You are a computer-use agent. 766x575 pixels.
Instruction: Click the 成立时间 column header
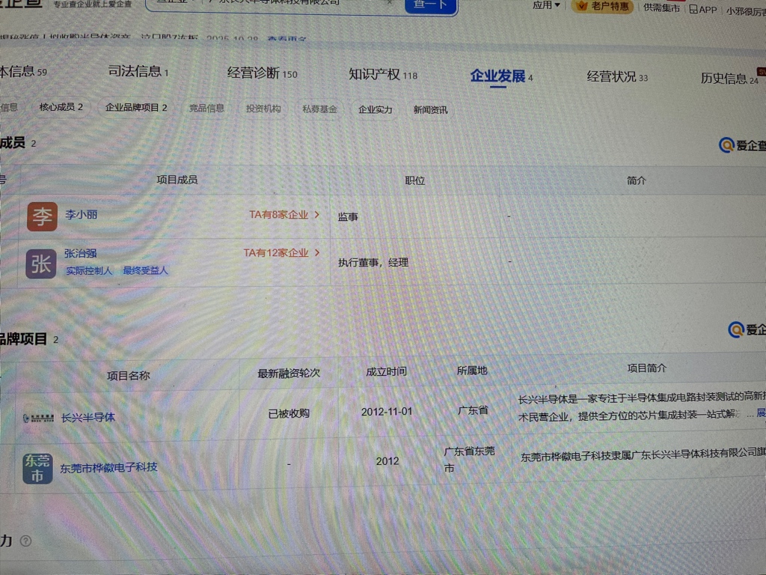[x=386, y=371]
